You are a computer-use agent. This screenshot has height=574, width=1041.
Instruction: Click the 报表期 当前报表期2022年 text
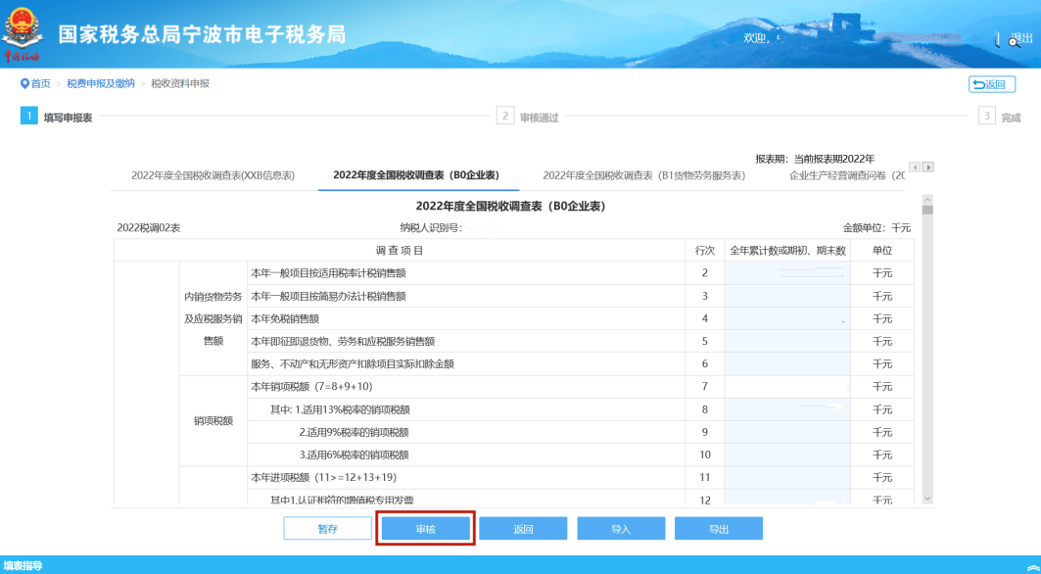[x=816, y=159]
